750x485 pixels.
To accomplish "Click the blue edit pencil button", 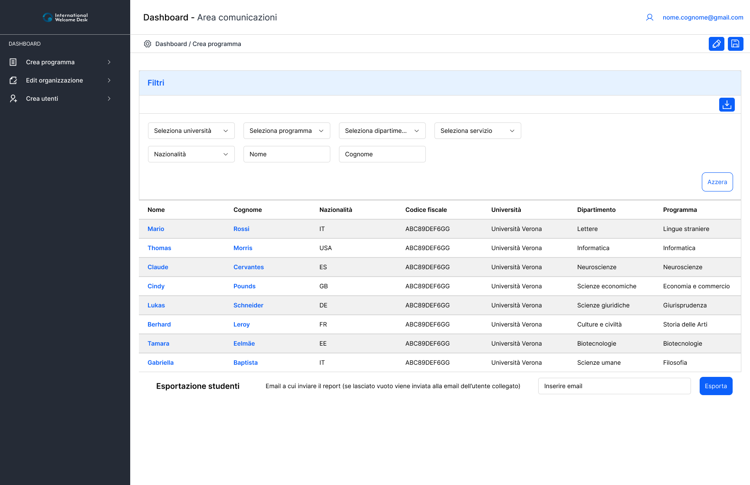I will point(717,44).
